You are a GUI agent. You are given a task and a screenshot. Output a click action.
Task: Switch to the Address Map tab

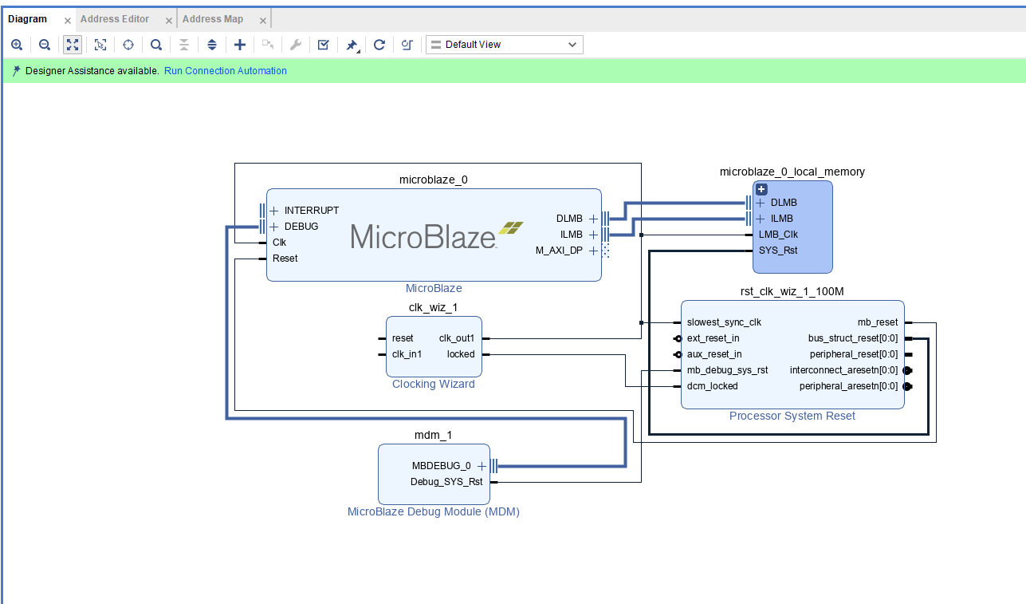(x=213, y=19)
